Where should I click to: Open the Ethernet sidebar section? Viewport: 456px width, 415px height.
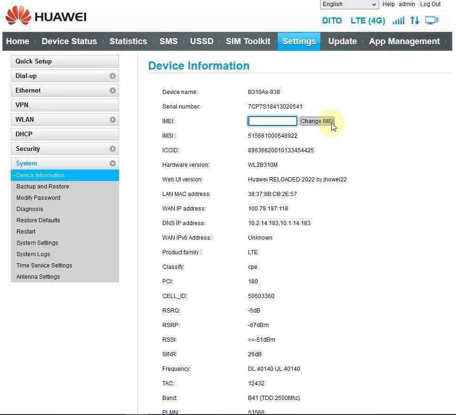(65, 90)
